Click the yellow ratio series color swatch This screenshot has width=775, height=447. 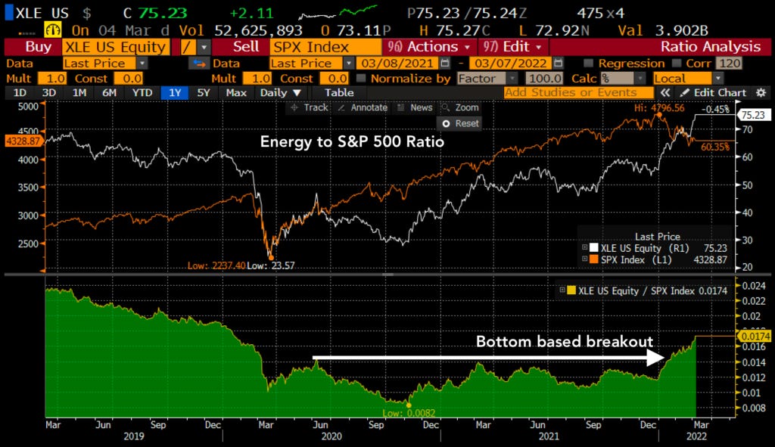[x=571, y=290]
